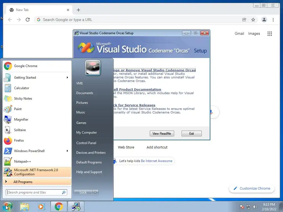Expand the Windows PowerShell submenu arrow
Screen dimensions: 283x212
[x=67, y=151]
